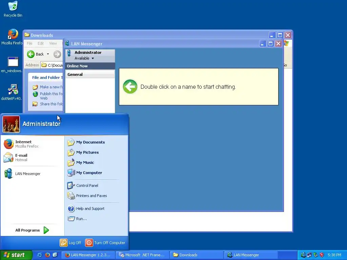Open dotNetFx40 installer desktop icon
Screen dimensions: 347x260
pos(13,92)
